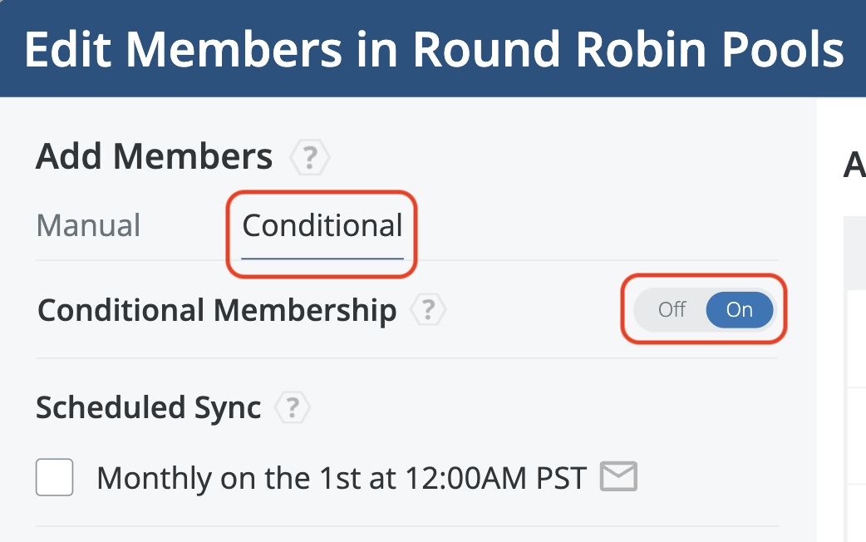Switch to the Manual tab
This screenshot has height=542, width=866.
(88, 225)
